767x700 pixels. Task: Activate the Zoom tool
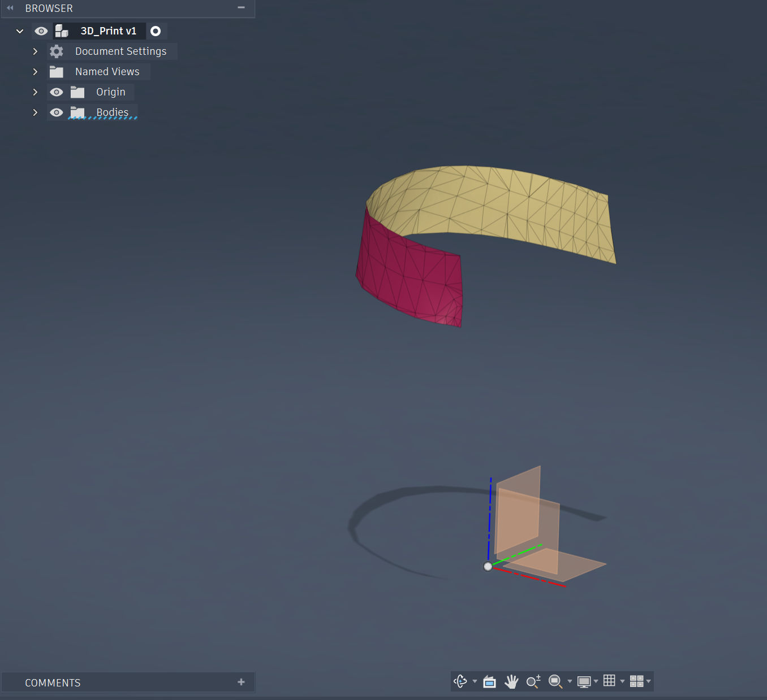coord(533,682)
